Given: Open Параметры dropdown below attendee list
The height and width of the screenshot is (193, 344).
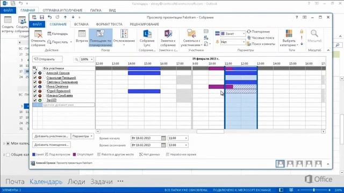Looking at the screenshot, I should click(82, 136).
